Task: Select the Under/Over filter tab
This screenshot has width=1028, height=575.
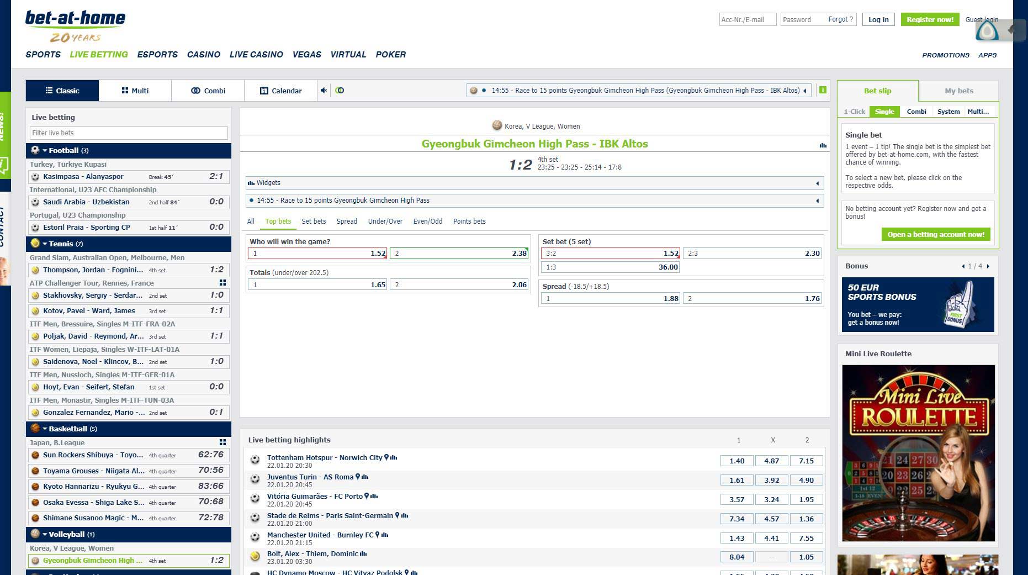Action: pyautogui.click(x=385, y=221)
